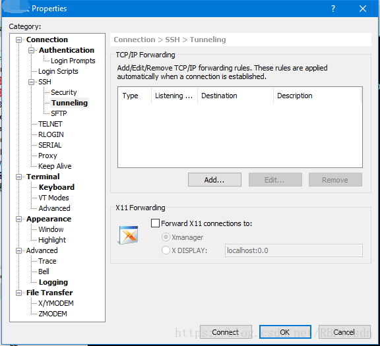
Task: Open the Login Prompts category
Action: 73,61
